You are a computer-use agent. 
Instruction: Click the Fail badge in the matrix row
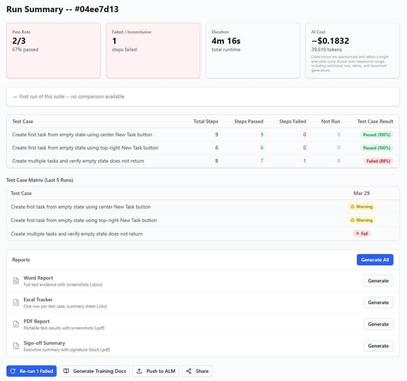361,233
